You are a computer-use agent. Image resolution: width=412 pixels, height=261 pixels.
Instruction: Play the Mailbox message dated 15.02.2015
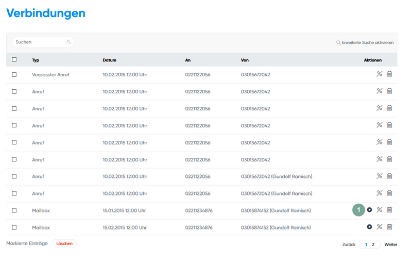[369, 227]
